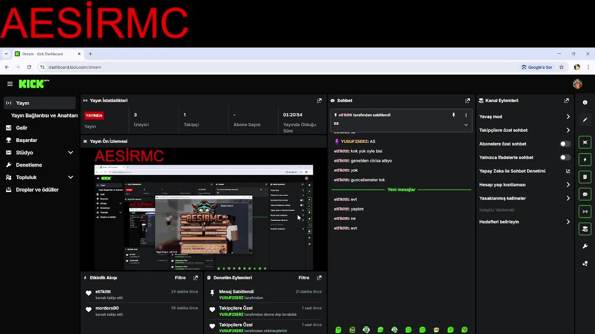This screenshot has height=334, width=595.
Task: Pop out the Denetim Eylemleri panel
Action: 319,278
